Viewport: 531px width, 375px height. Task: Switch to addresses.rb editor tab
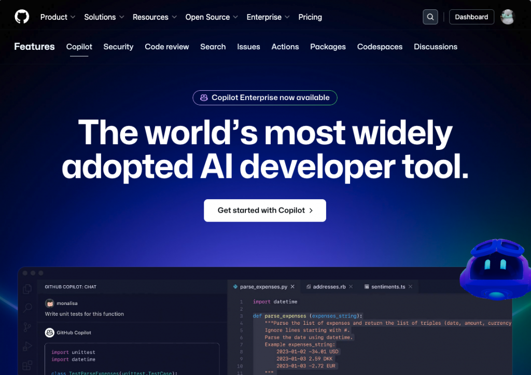click(329, 287)
